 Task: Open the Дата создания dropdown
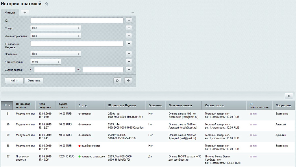point(45,62)
